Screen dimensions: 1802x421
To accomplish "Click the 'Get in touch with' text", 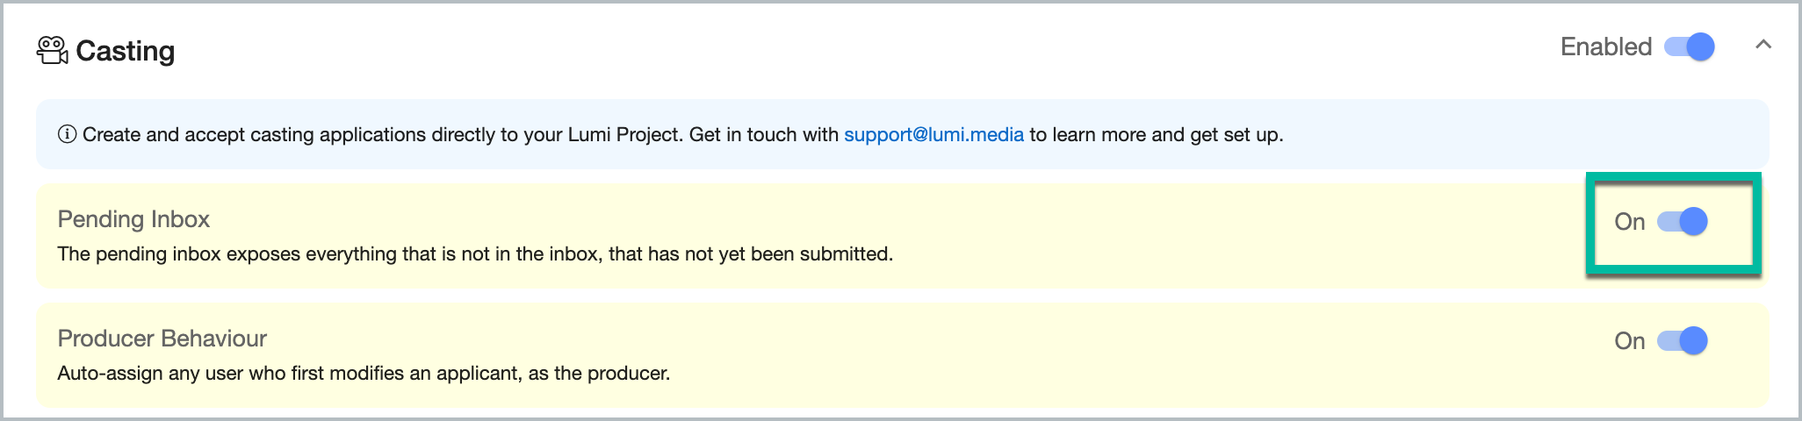I will (x=764, y=134).
